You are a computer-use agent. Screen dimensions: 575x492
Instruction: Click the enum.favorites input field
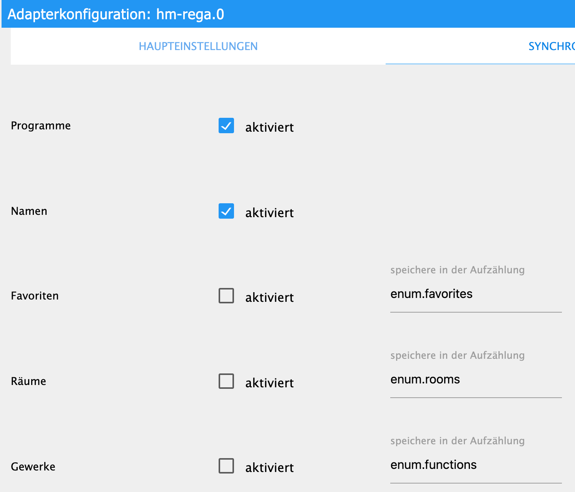point(476,294)
